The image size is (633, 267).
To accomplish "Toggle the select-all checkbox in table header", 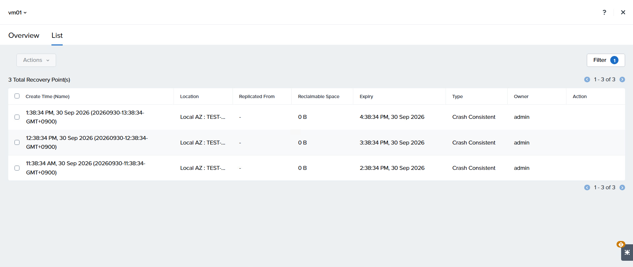I will click(17, 96).
